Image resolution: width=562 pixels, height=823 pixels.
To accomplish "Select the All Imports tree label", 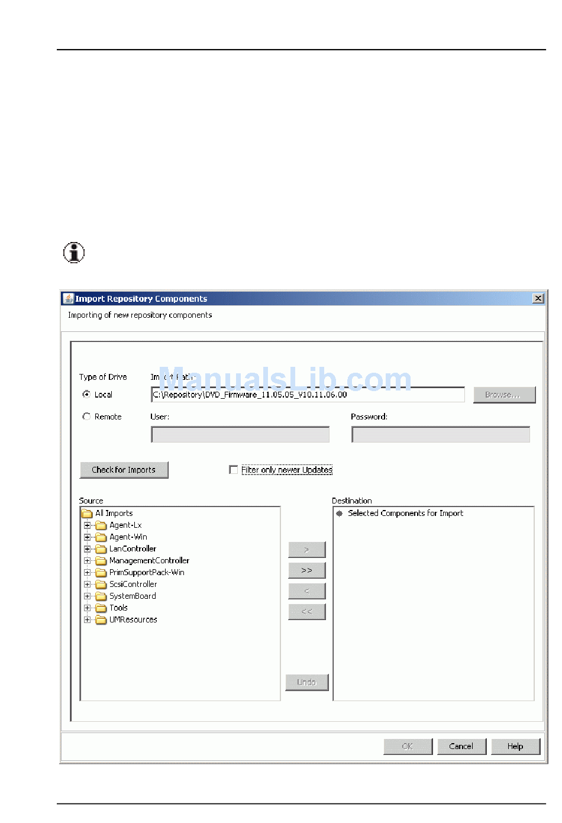I will [x=114, y=514].
